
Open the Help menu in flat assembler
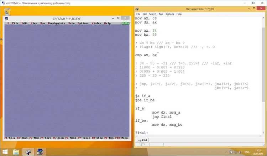(x=179, y=14)
